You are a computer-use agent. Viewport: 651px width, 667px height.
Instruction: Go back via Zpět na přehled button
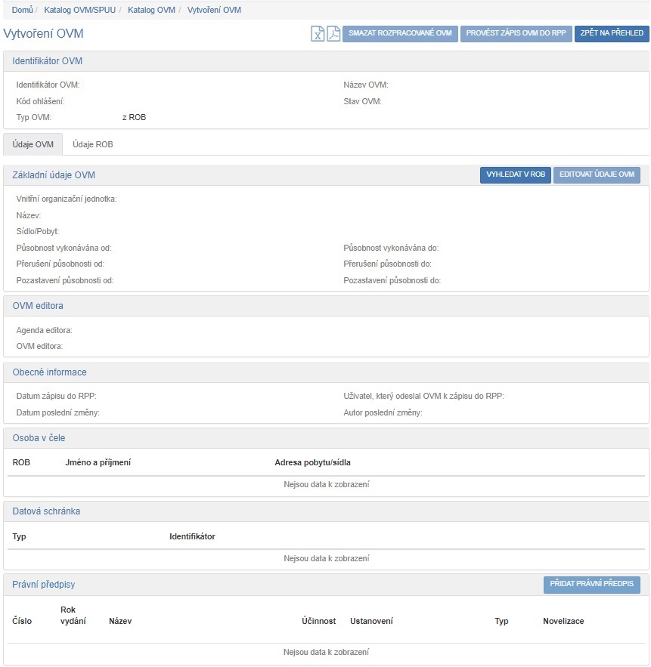click(x=611, y=34)
